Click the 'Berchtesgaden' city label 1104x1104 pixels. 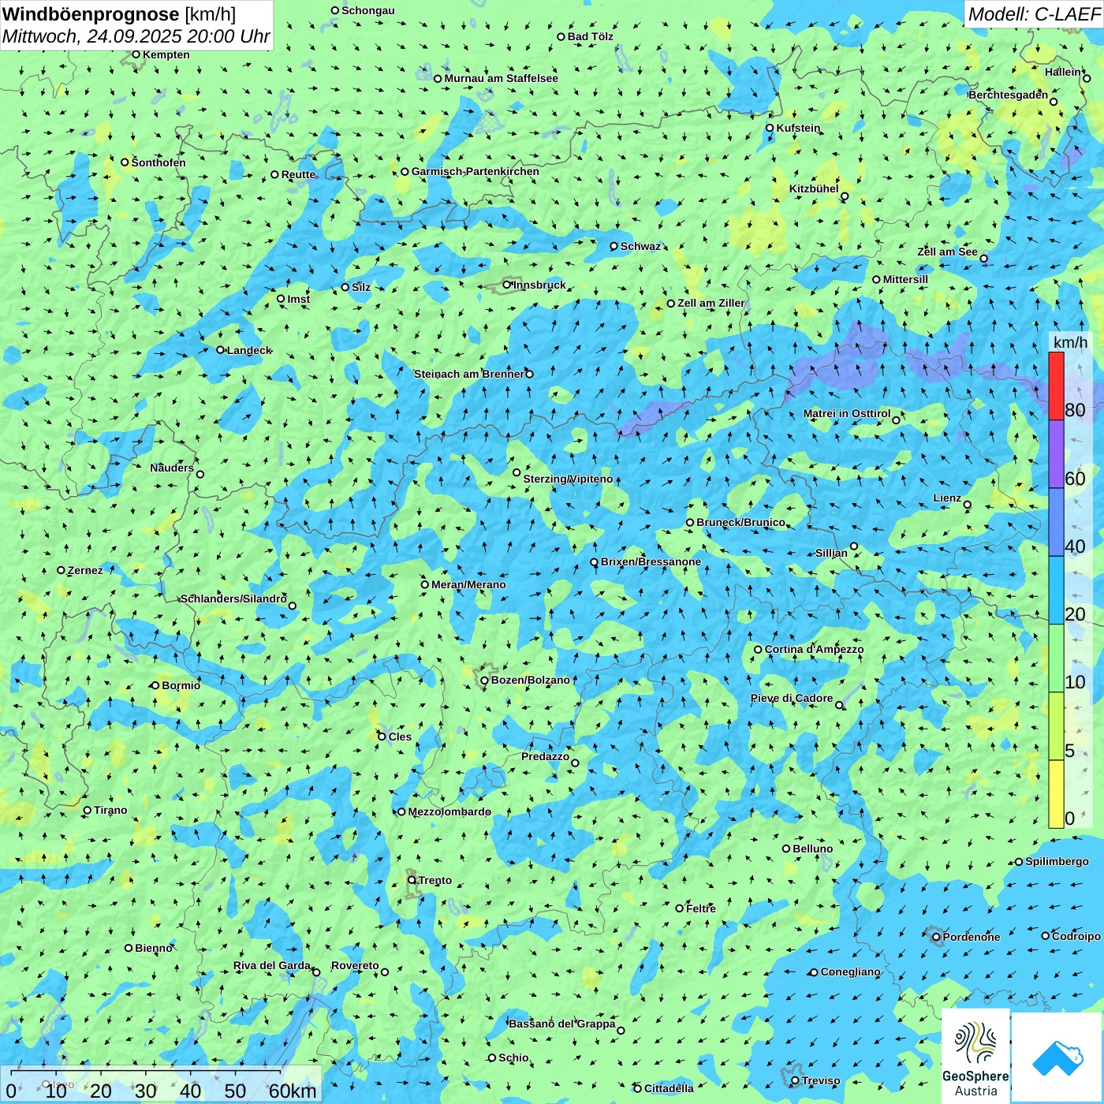point(1008,95)
